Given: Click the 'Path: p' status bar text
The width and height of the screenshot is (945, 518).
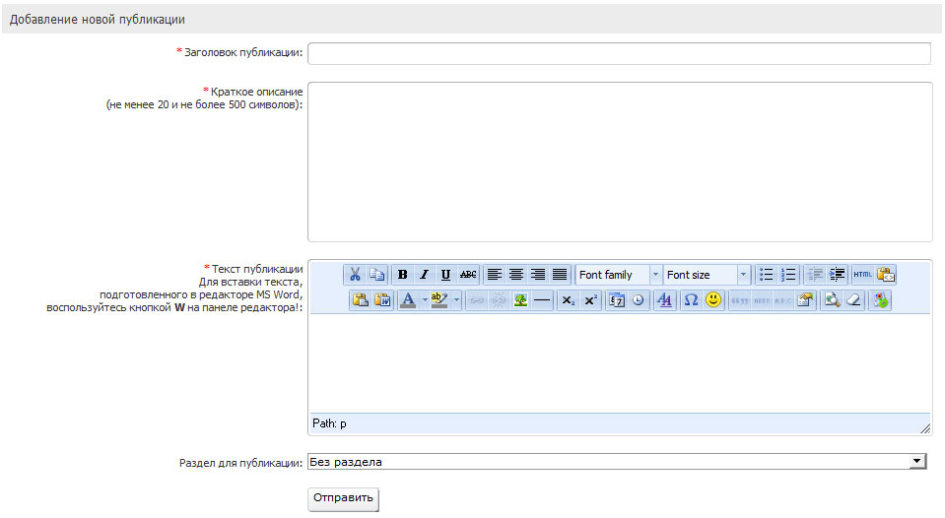Looking at the screenshot, I should [329, 423].
